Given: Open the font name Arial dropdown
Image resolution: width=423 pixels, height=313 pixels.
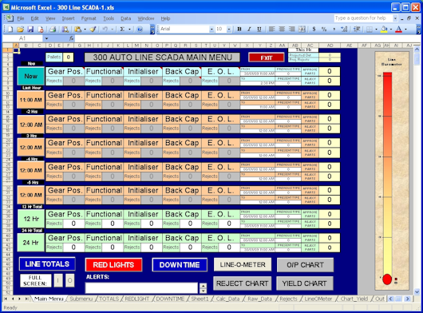Looking at the screenshot, I should click(x=211, y=29).
